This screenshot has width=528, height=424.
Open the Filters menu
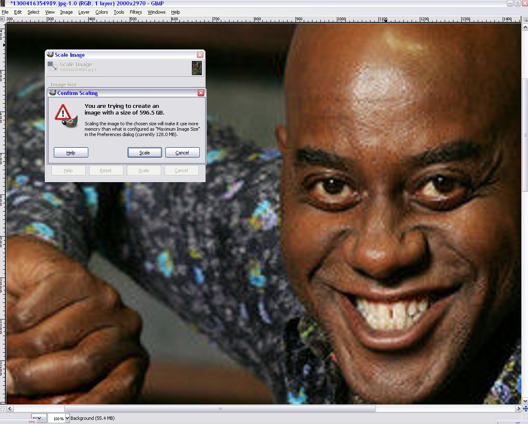(x=136, y=12)
